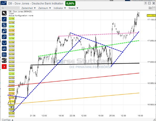Click the window number 1 button
The width and height of the screenshot is (156, 121).
[145, 3]
